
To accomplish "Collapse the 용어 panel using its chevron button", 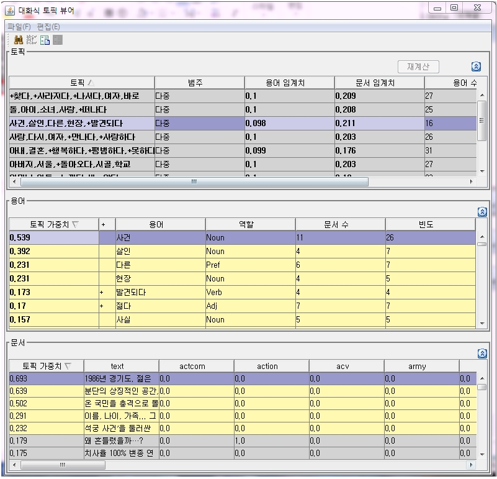I will pos(481,212).
